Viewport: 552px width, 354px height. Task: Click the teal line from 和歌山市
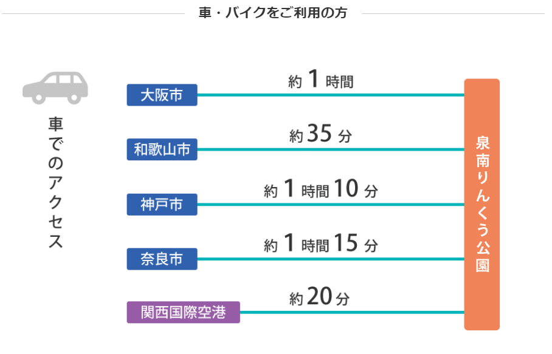pyautogui.click(x=331, y=149)
